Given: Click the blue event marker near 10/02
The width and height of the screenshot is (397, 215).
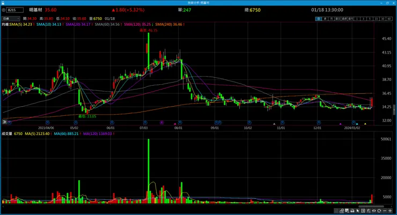Looking at the screenshot, I should [x=249, y=123].
